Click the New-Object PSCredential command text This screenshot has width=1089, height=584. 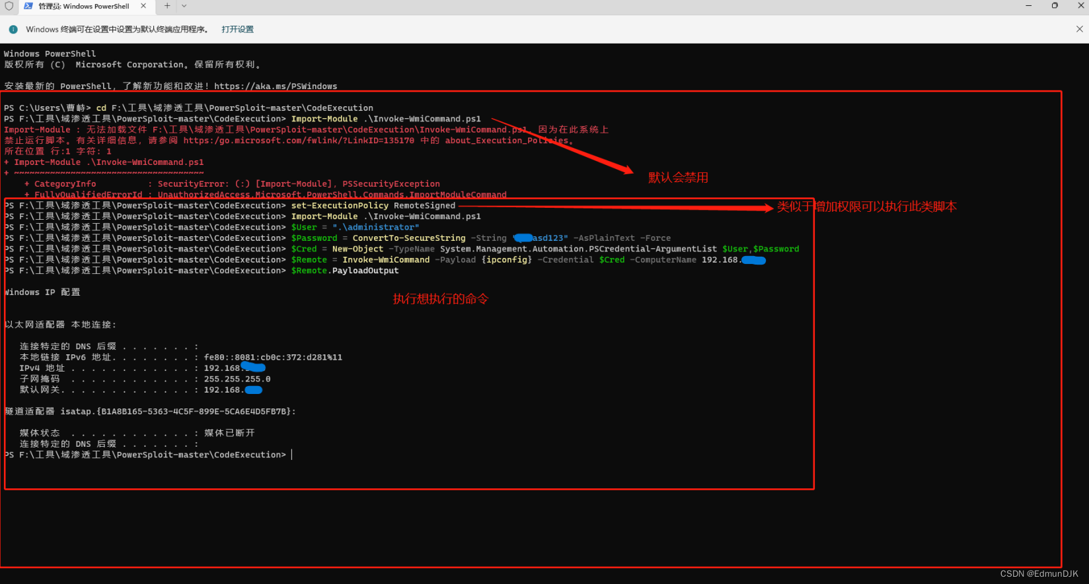click(x=545, y=249)
